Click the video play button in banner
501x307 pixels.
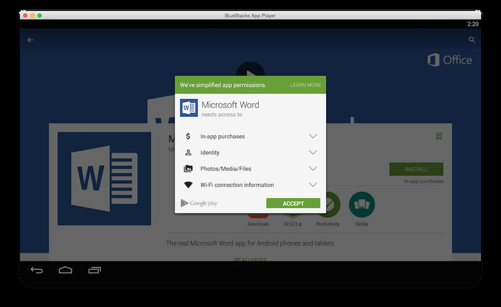point(251,68)
